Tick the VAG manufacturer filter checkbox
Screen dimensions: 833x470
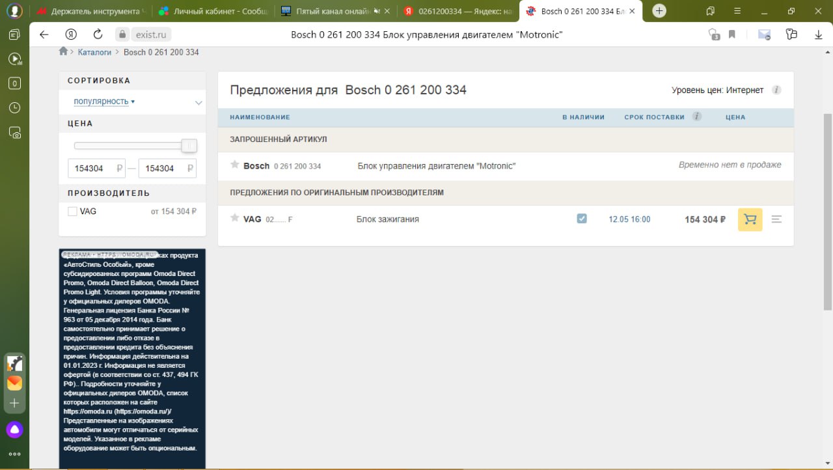pyautogui.click(x=73, y=211)
